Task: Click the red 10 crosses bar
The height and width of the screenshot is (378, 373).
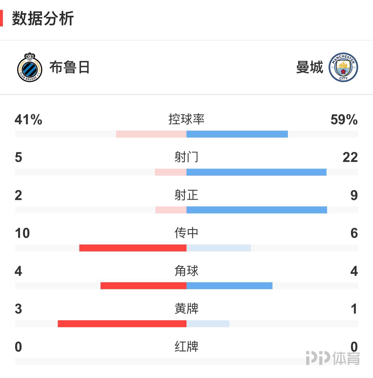Action: click(133, 248)
